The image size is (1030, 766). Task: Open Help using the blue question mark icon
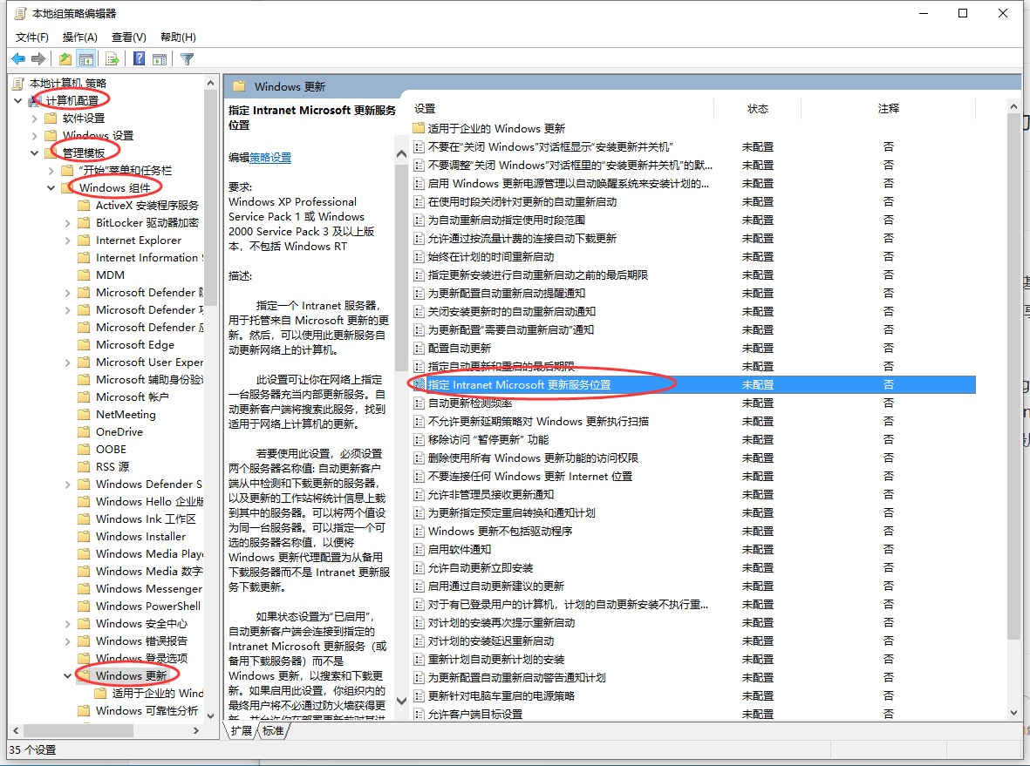(x=138, y=58)
